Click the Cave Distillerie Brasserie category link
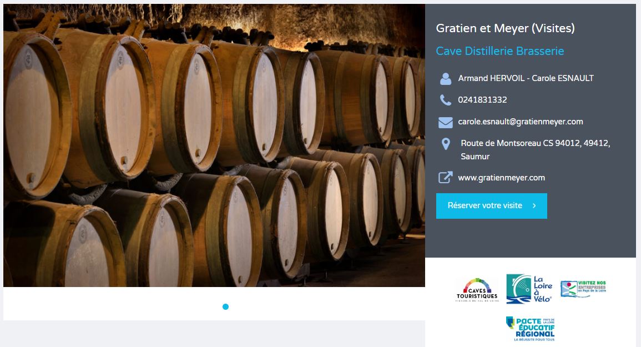Image resolution: width=641 pixels, height=347 pixels. [x=499, y=51]
